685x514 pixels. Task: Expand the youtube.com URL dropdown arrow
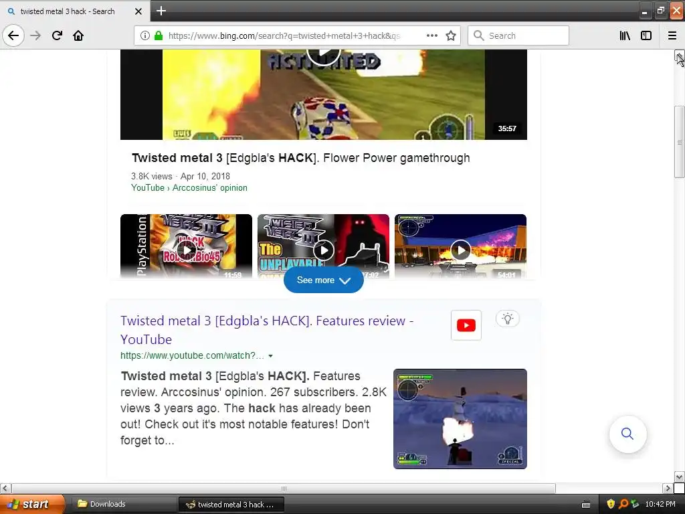point(270,356)
